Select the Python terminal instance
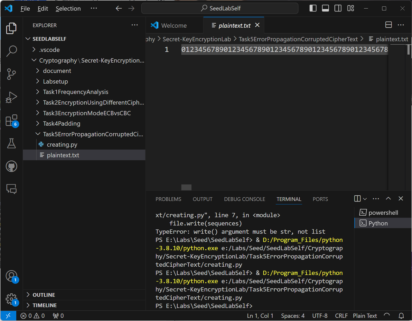Viewport: 412px width, 321px height. click(x=383, y=223)
